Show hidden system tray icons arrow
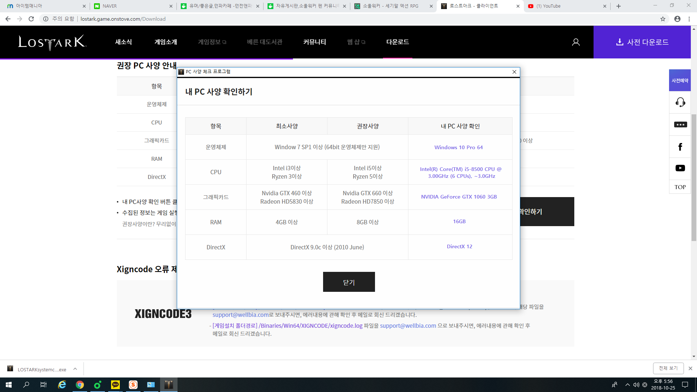Screen dimensions: 697x392 [x=627, y=385]
